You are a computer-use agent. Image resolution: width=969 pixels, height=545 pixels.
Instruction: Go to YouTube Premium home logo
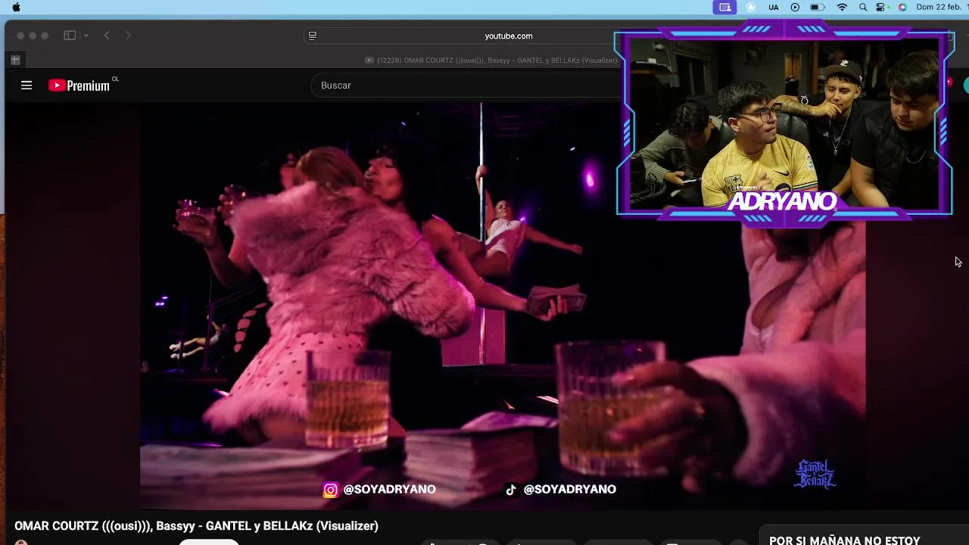(79, 86)
